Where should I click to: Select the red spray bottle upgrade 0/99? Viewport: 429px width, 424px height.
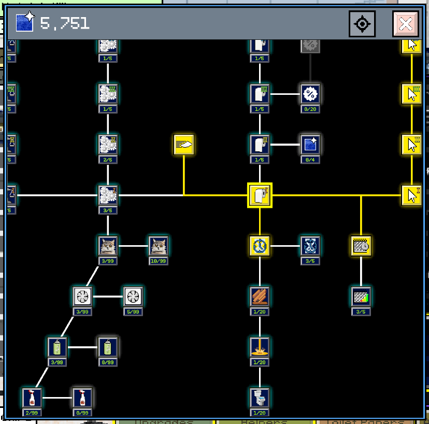coord(82,398)
